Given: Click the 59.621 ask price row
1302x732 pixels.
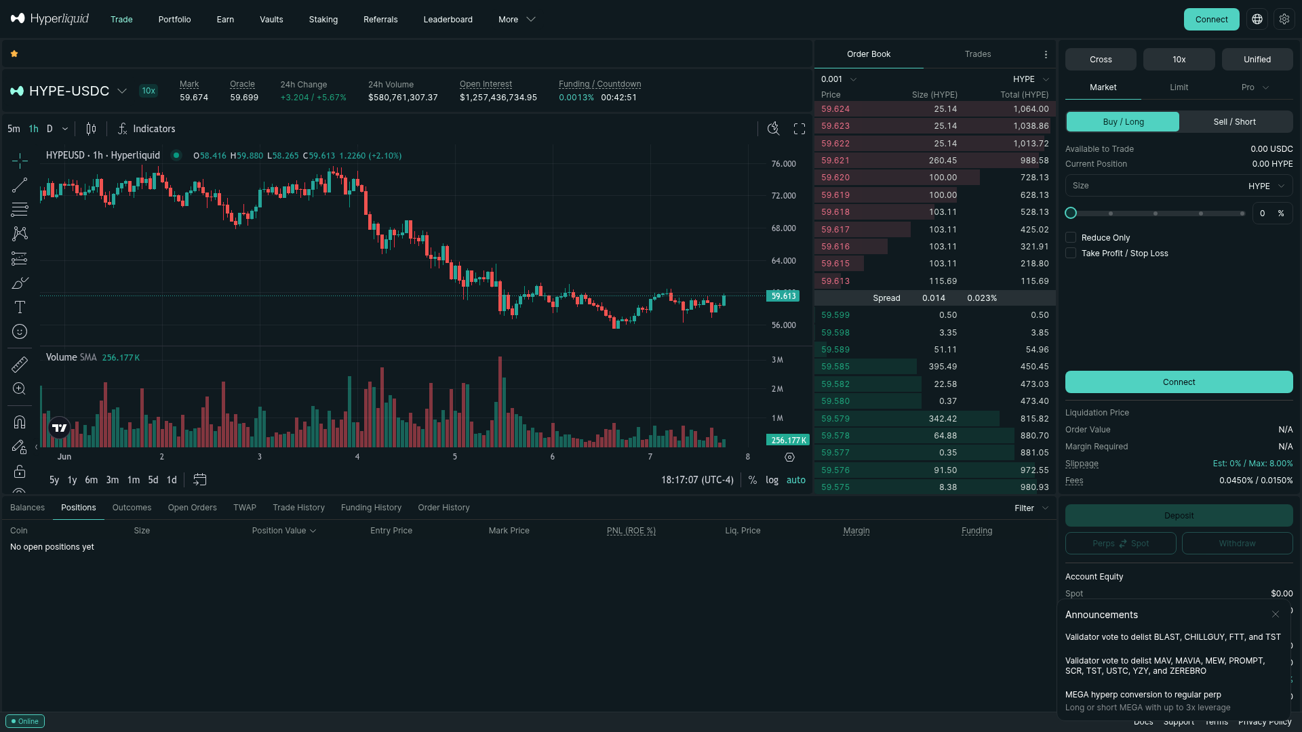Looking at the screenshot, I should (935, 161).
